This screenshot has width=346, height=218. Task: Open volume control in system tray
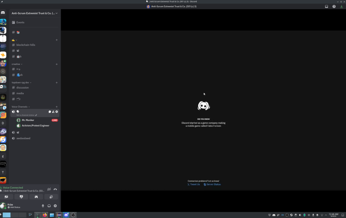pos(300,215)
